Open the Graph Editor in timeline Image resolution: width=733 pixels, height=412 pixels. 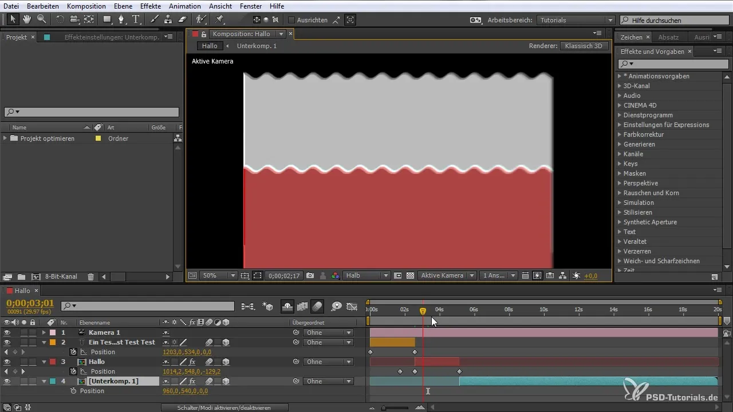click(x=352, y=306)
